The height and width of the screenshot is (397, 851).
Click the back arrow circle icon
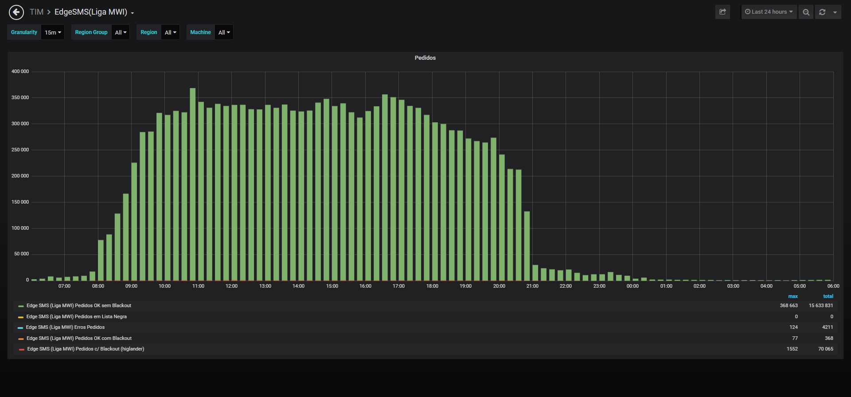(16, 12)
